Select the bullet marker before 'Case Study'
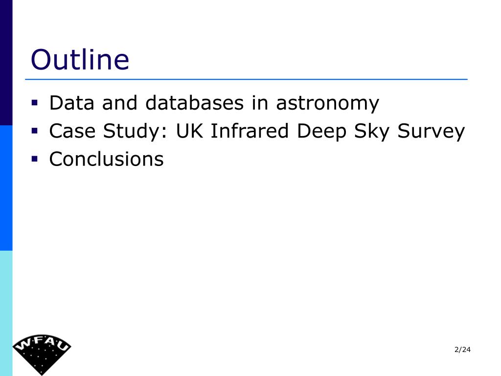The width and height of the screenshot is (501, 376). tap(35, 131)
